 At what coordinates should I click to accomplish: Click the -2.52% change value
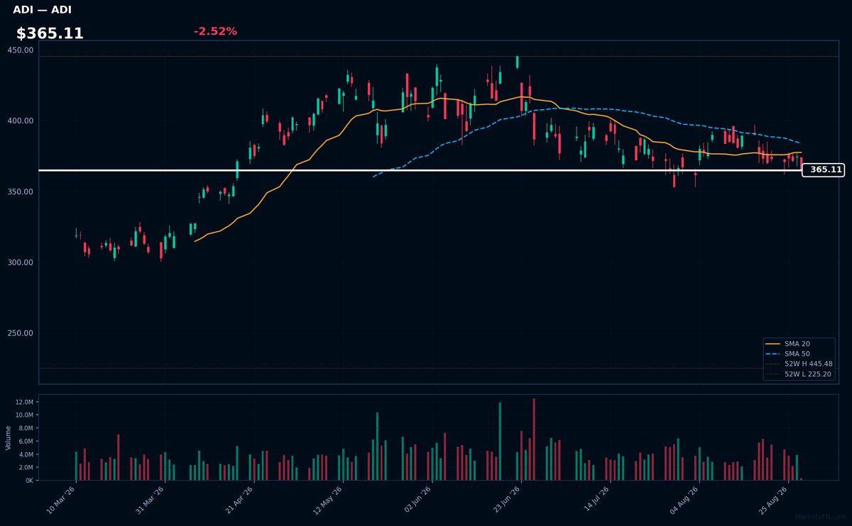[x=215, y=31]
